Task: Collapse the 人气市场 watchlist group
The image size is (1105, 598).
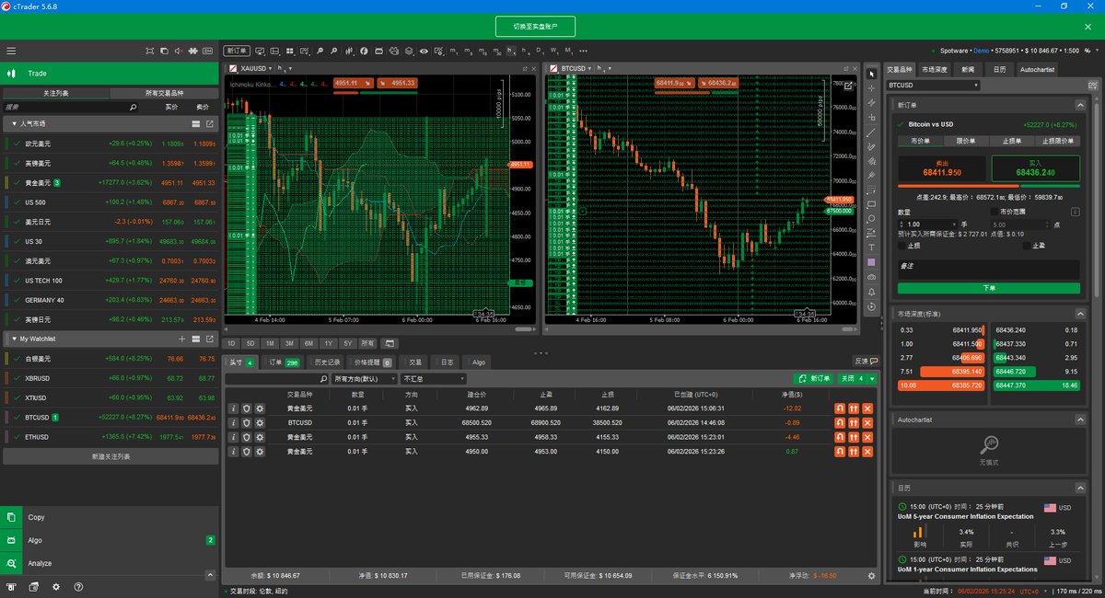Action: [13, 123]
